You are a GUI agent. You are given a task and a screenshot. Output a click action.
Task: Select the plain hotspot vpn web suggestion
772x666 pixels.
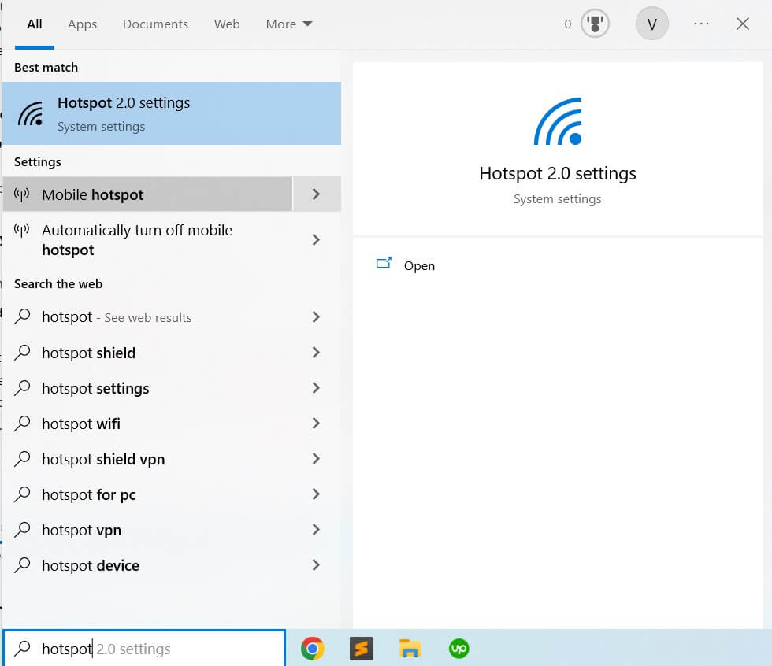click(147, 530)
